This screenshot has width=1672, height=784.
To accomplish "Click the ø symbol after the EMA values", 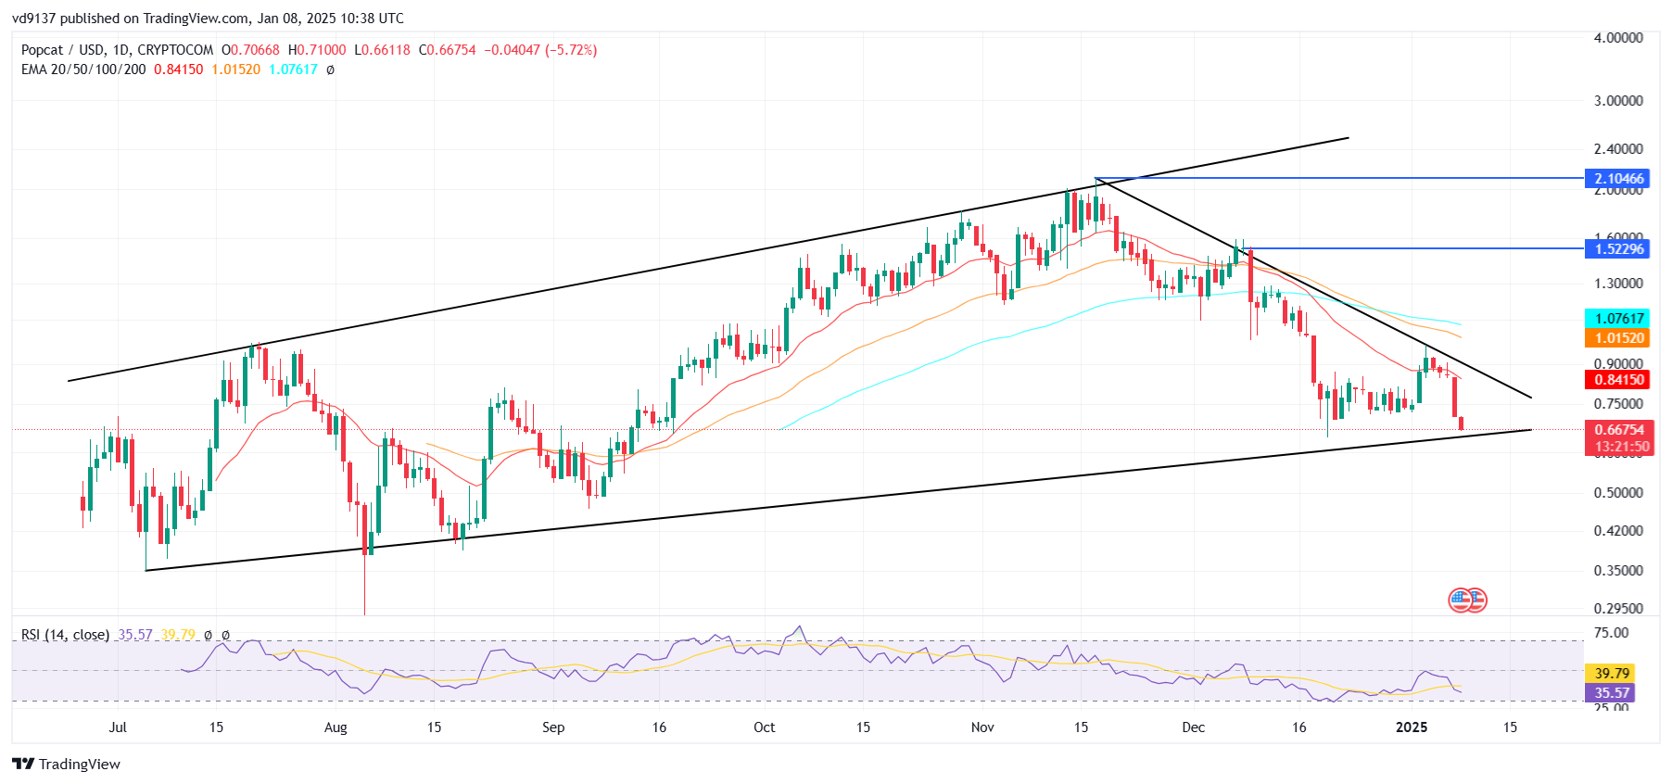I will (x=331, y=70).
